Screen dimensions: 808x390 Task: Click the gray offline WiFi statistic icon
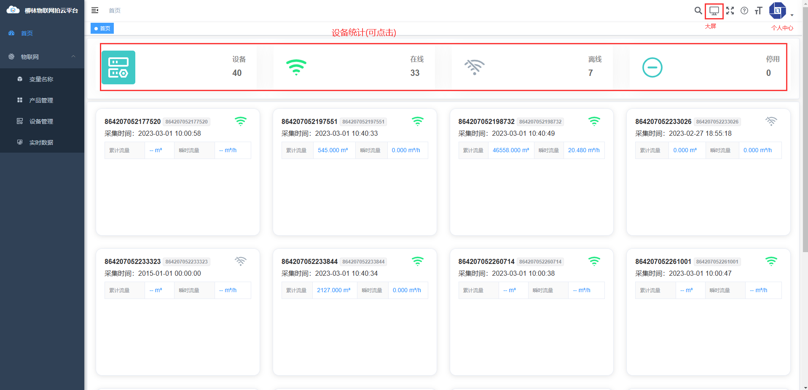pos(475,67)
